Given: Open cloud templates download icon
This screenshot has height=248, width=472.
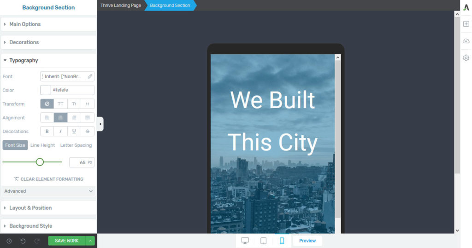Looking at the screenshot, I should tap(466, 41).
